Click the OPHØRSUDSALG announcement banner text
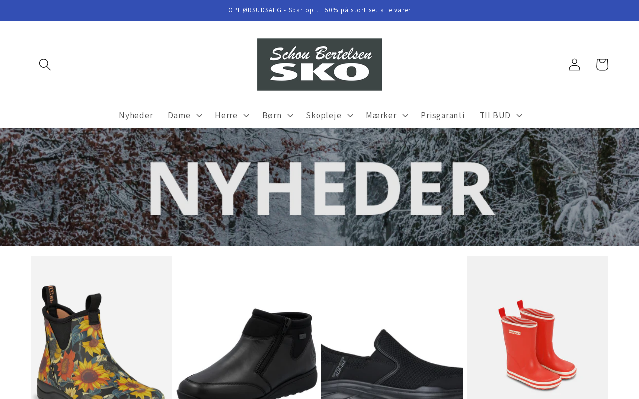This screenshot has height=399, width=639. [319, 10]
